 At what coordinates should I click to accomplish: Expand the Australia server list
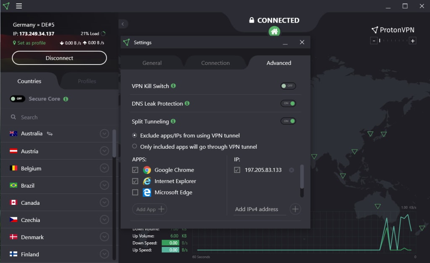(104, 134)
